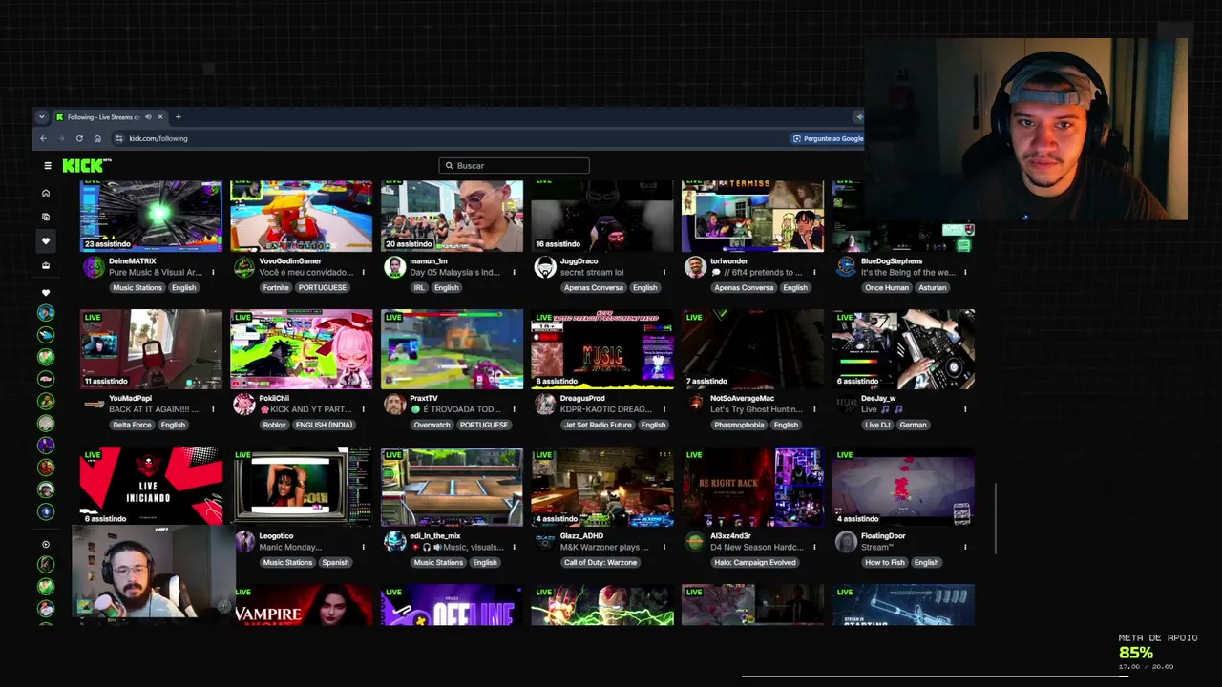Open the Glazz_ADHD channel name link
Viewport: 1222px width, 687px height.
pos(582,535)
